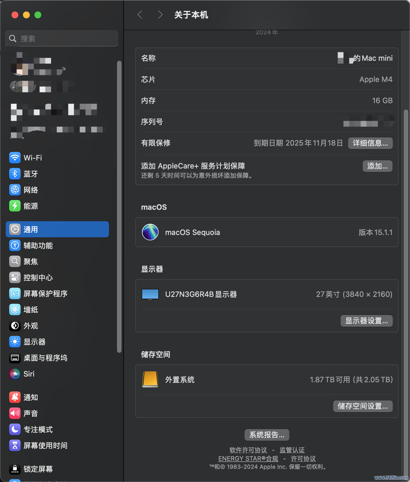
Task: Open Wallpaper (墙纸) flower icon
Action: pos(15,309)
